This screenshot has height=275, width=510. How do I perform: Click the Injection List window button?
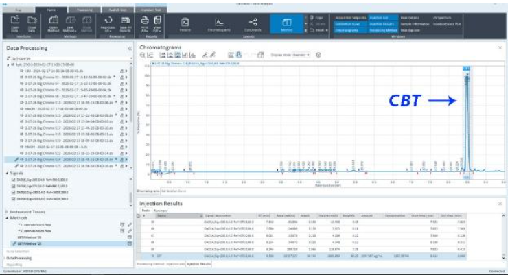379,16
